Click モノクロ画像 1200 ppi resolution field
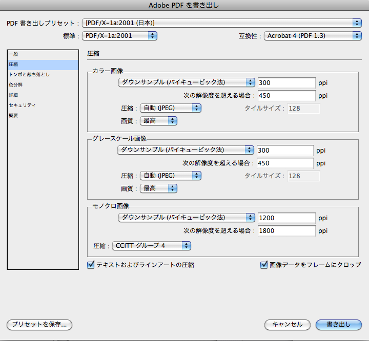Viewport: 369px width, 341px height. pos(286,218)
